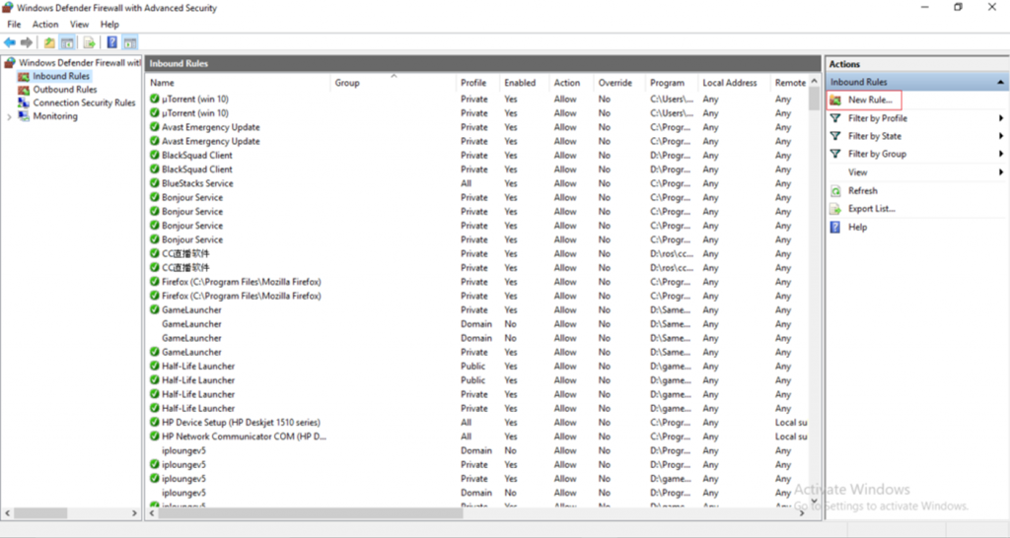The image size is (1010, 538).
Task: Click the Up one level folder icon
Action: [49, 43]
